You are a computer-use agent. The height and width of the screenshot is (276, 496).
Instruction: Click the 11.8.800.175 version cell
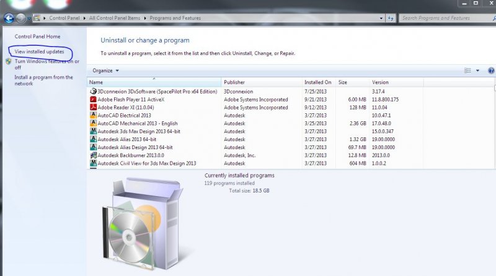[x=385, y=99]
